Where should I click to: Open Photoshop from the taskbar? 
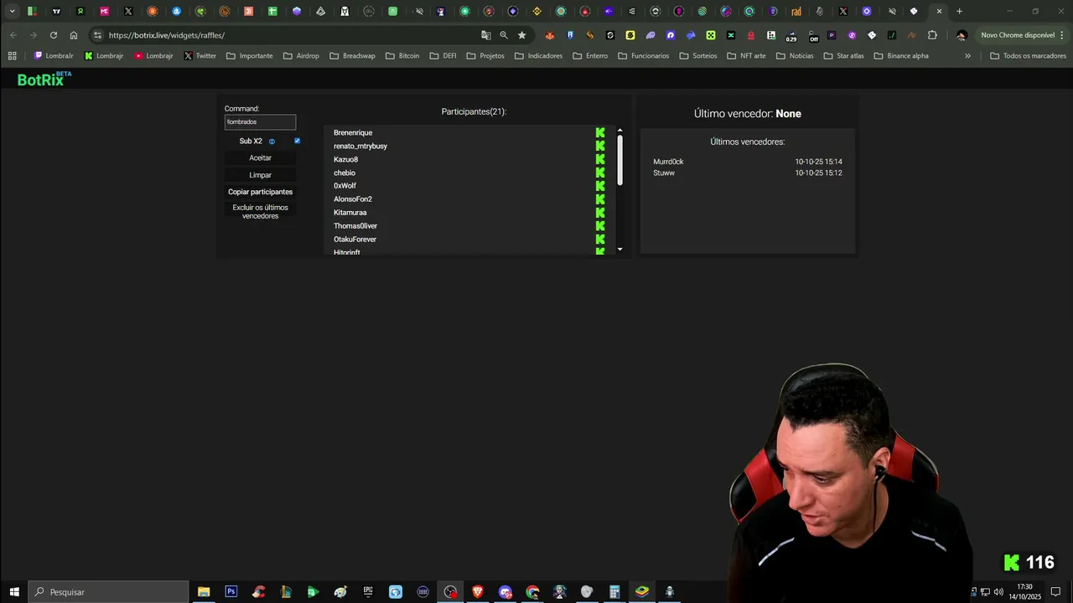click(x=231, y=592)
